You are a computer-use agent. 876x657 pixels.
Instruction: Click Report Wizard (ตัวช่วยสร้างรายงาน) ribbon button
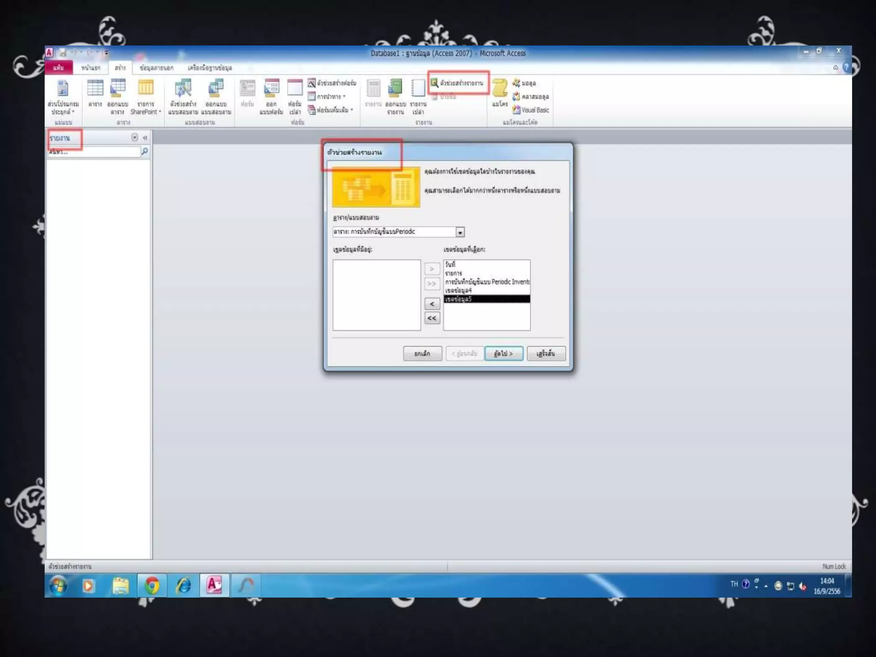point(458,83)
